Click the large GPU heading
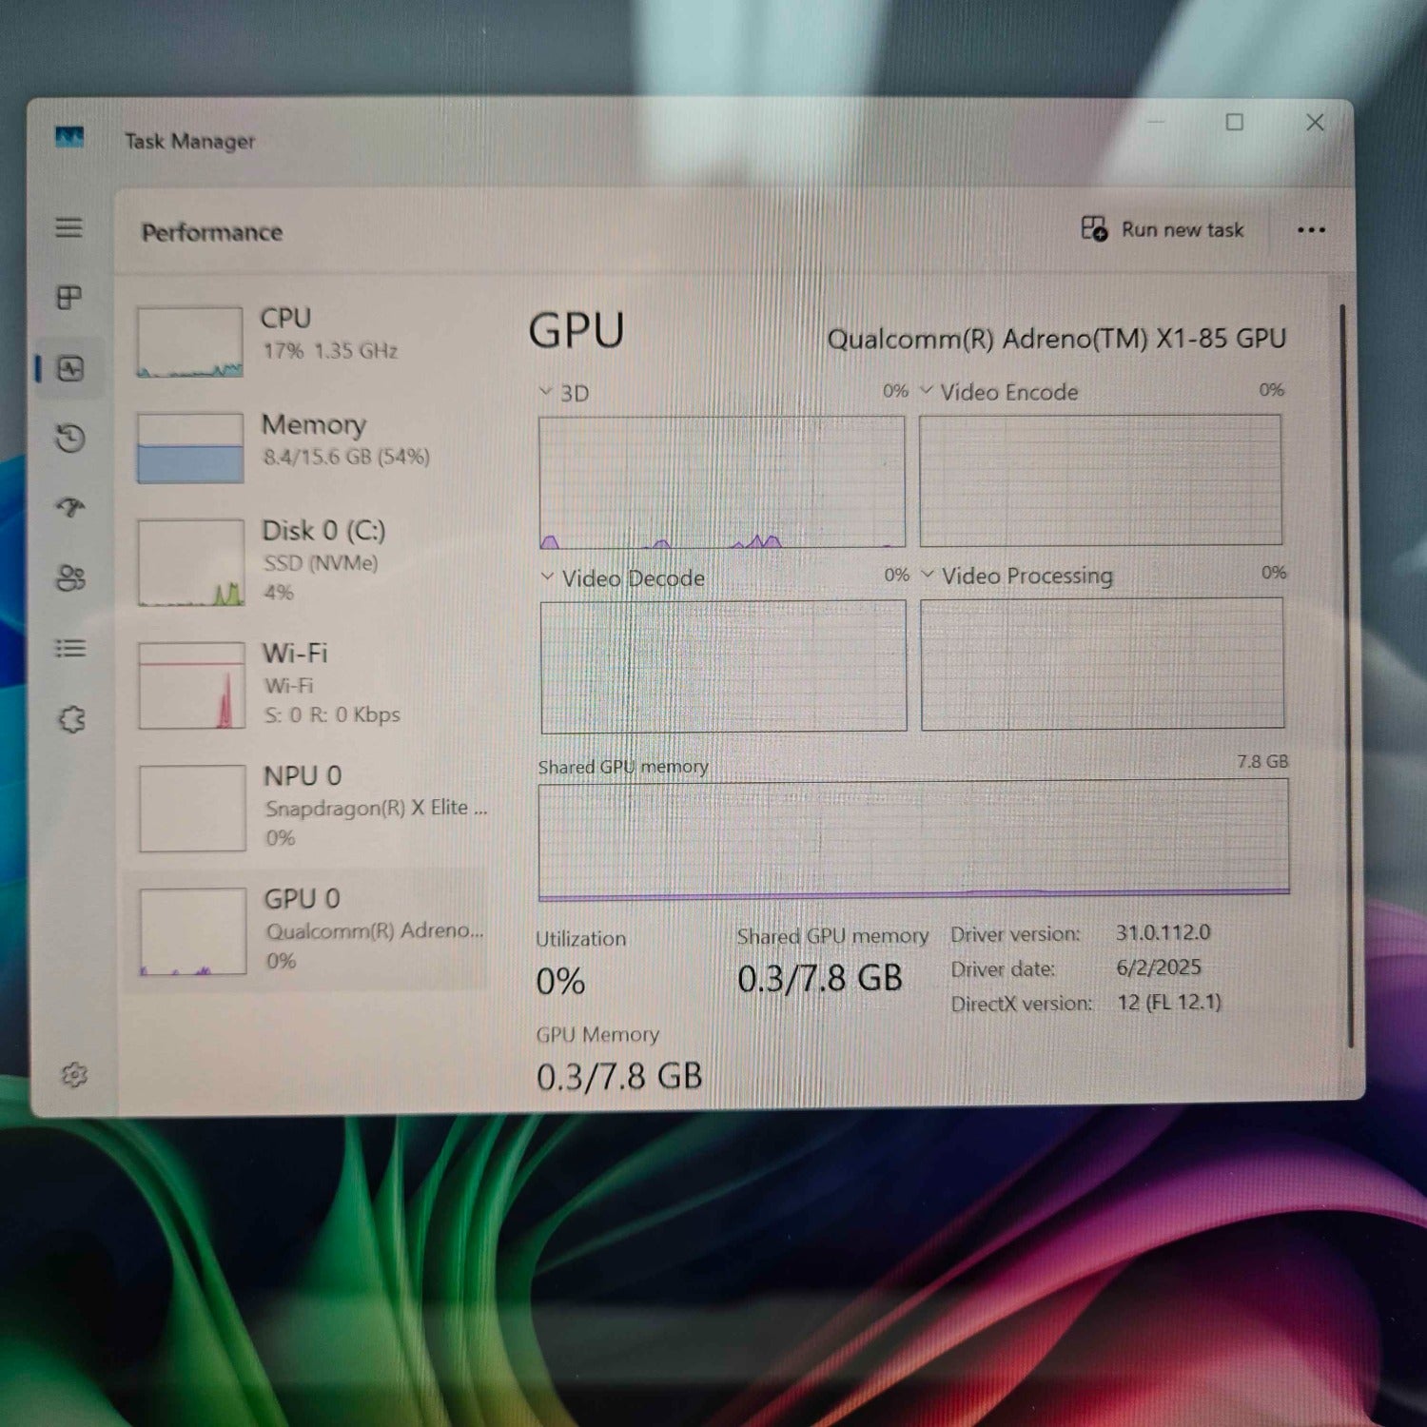Screen dimensions: 1427x1427 [x=577, y=331]
